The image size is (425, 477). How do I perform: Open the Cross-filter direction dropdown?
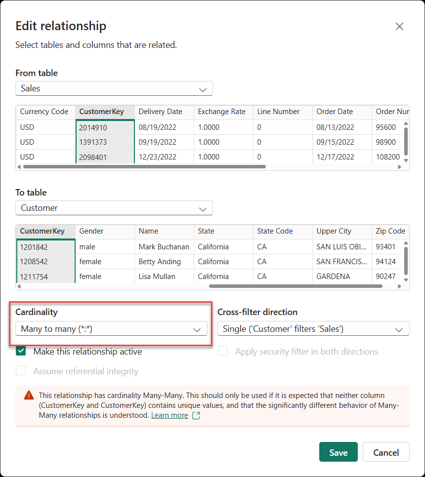point(313,329)
